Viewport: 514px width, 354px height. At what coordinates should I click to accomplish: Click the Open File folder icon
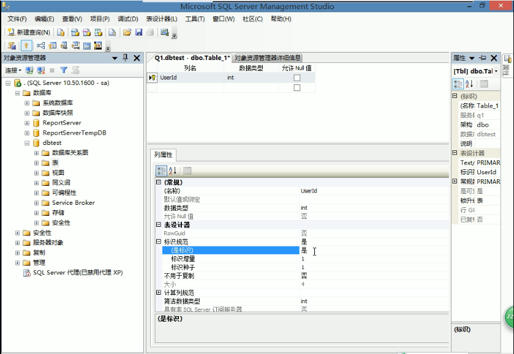click(x=127, y=32)
